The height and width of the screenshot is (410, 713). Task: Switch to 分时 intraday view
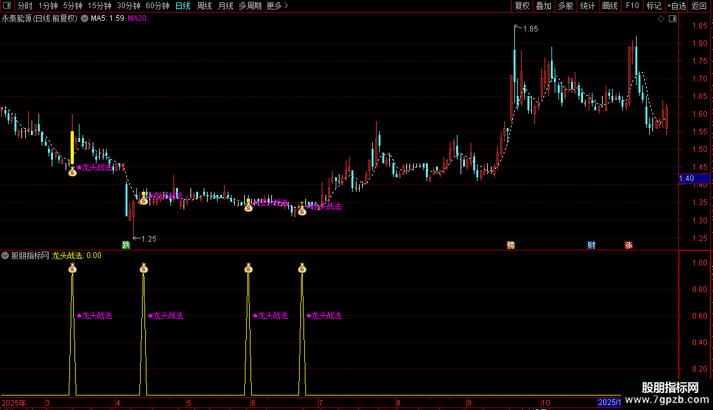click(x=25, y=6)
